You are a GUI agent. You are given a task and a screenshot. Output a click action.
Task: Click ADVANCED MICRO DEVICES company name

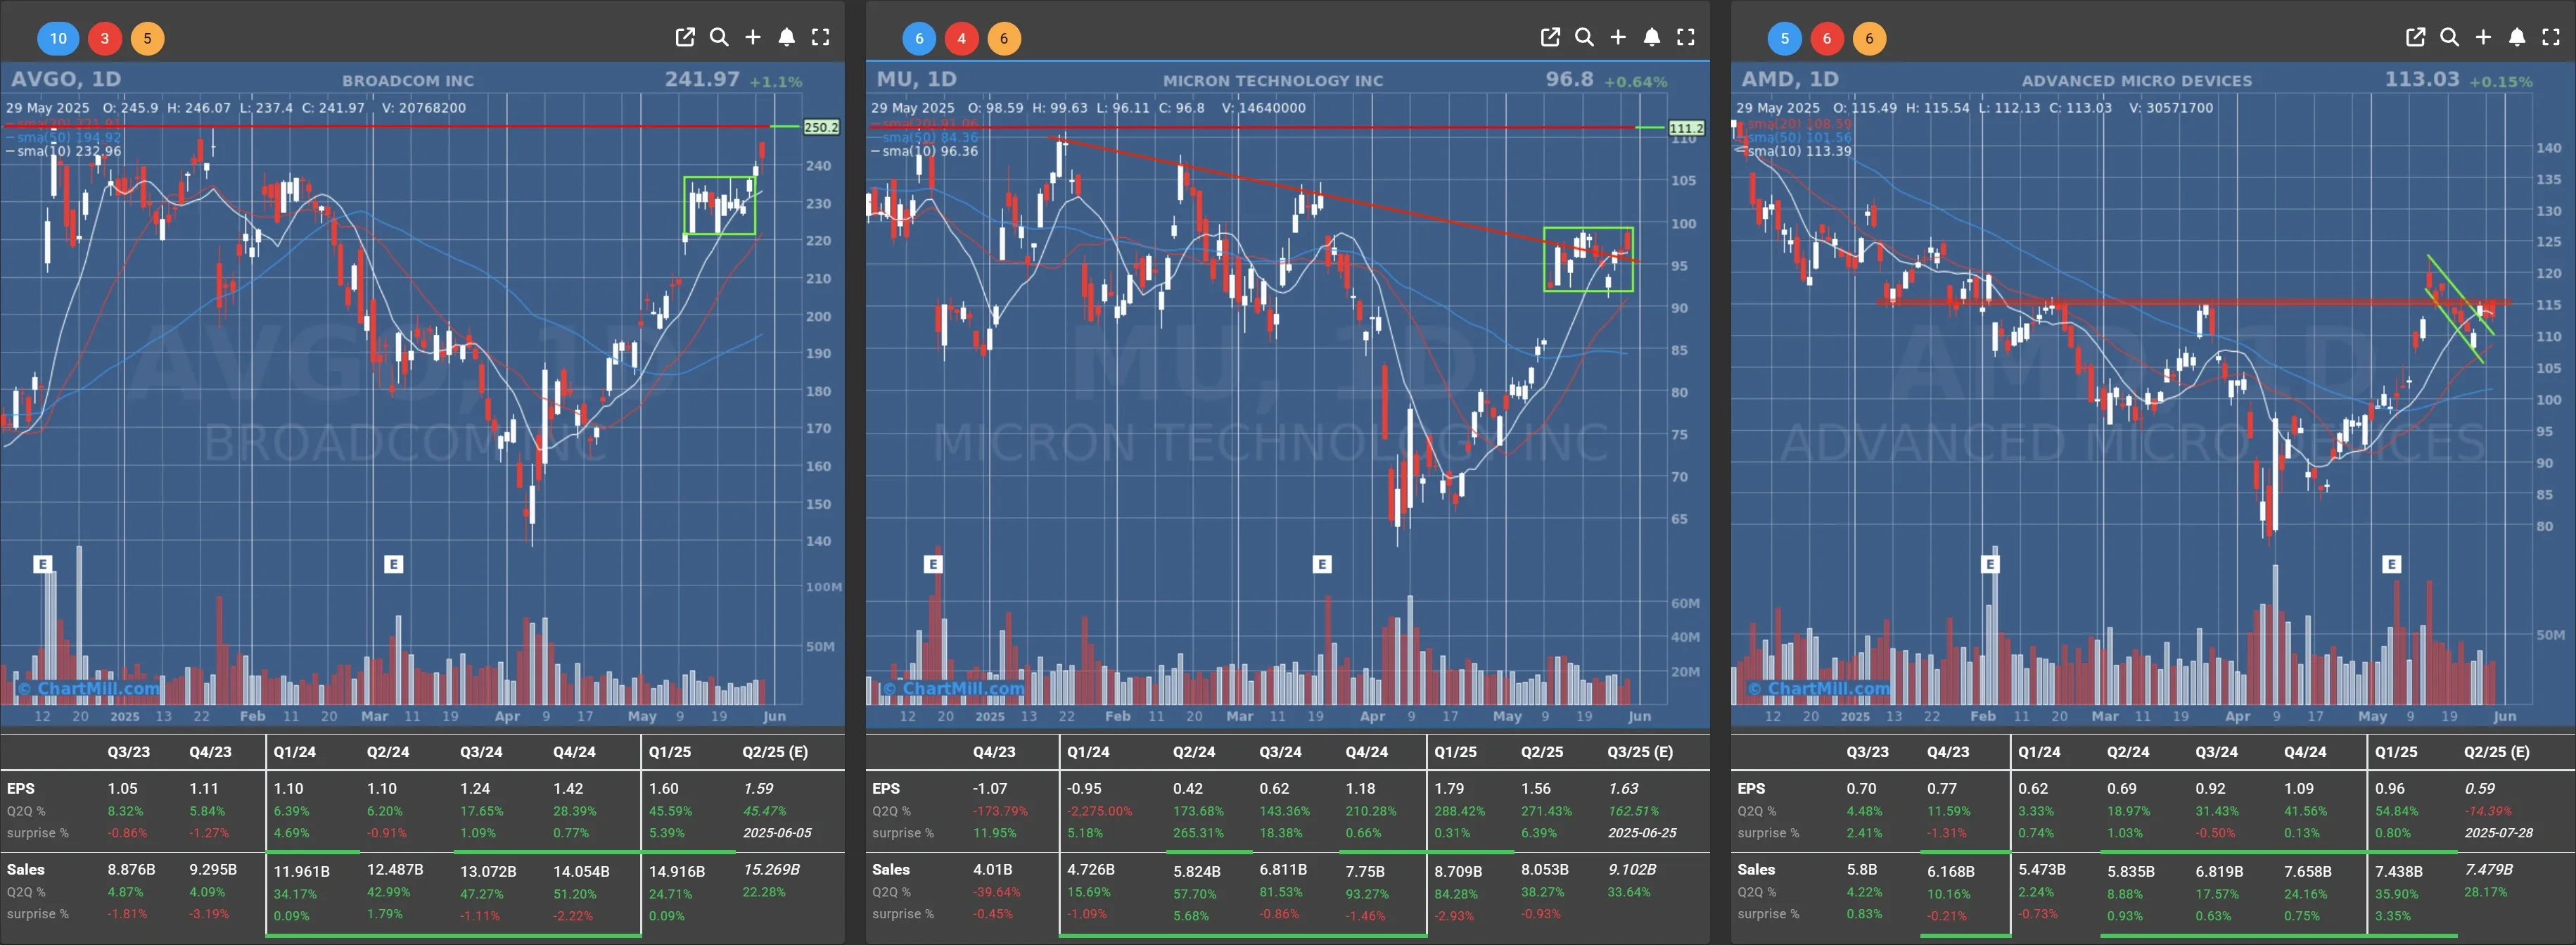tap(2137, 81)
